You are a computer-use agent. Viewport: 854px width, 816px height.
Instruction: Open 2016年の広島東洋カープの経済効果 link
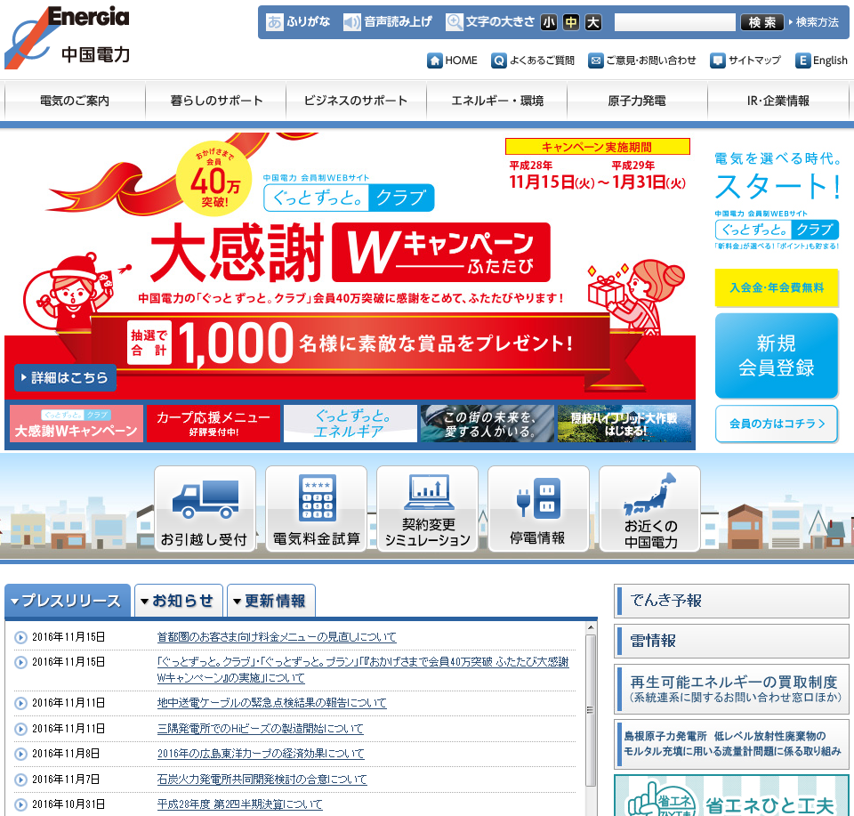[261, 754]
